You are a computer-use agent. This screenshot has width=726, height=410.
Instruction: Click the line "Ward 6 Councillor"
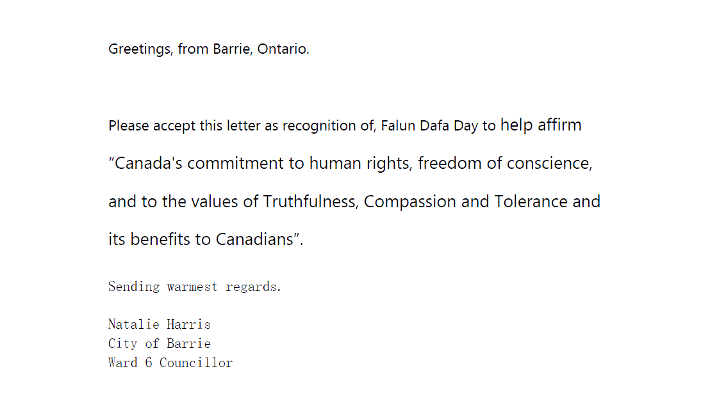170,363
